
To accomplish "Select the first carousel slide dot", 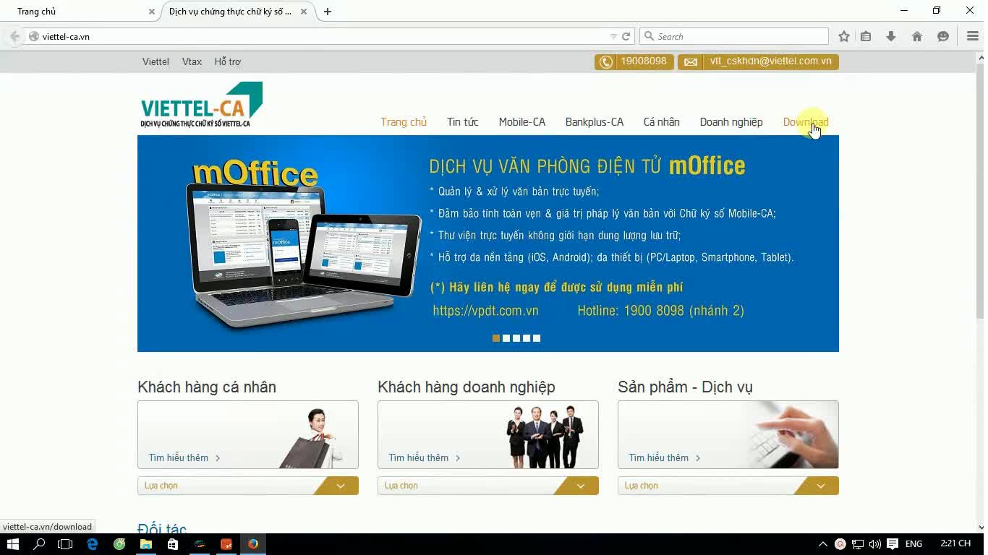I will (496, 338).
